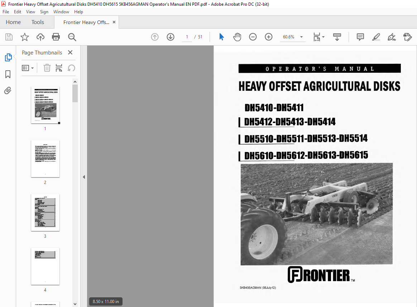
Task: Activate the Selection arrow tool
Action: coord(221,37)
